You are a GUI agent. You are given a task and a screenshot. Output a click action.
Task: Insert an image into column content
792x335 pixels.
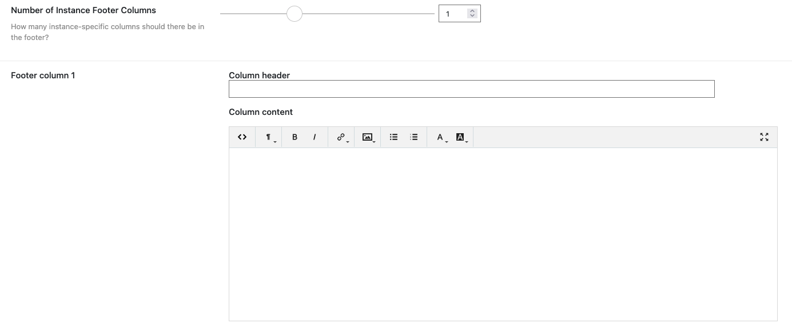(367, 137)
